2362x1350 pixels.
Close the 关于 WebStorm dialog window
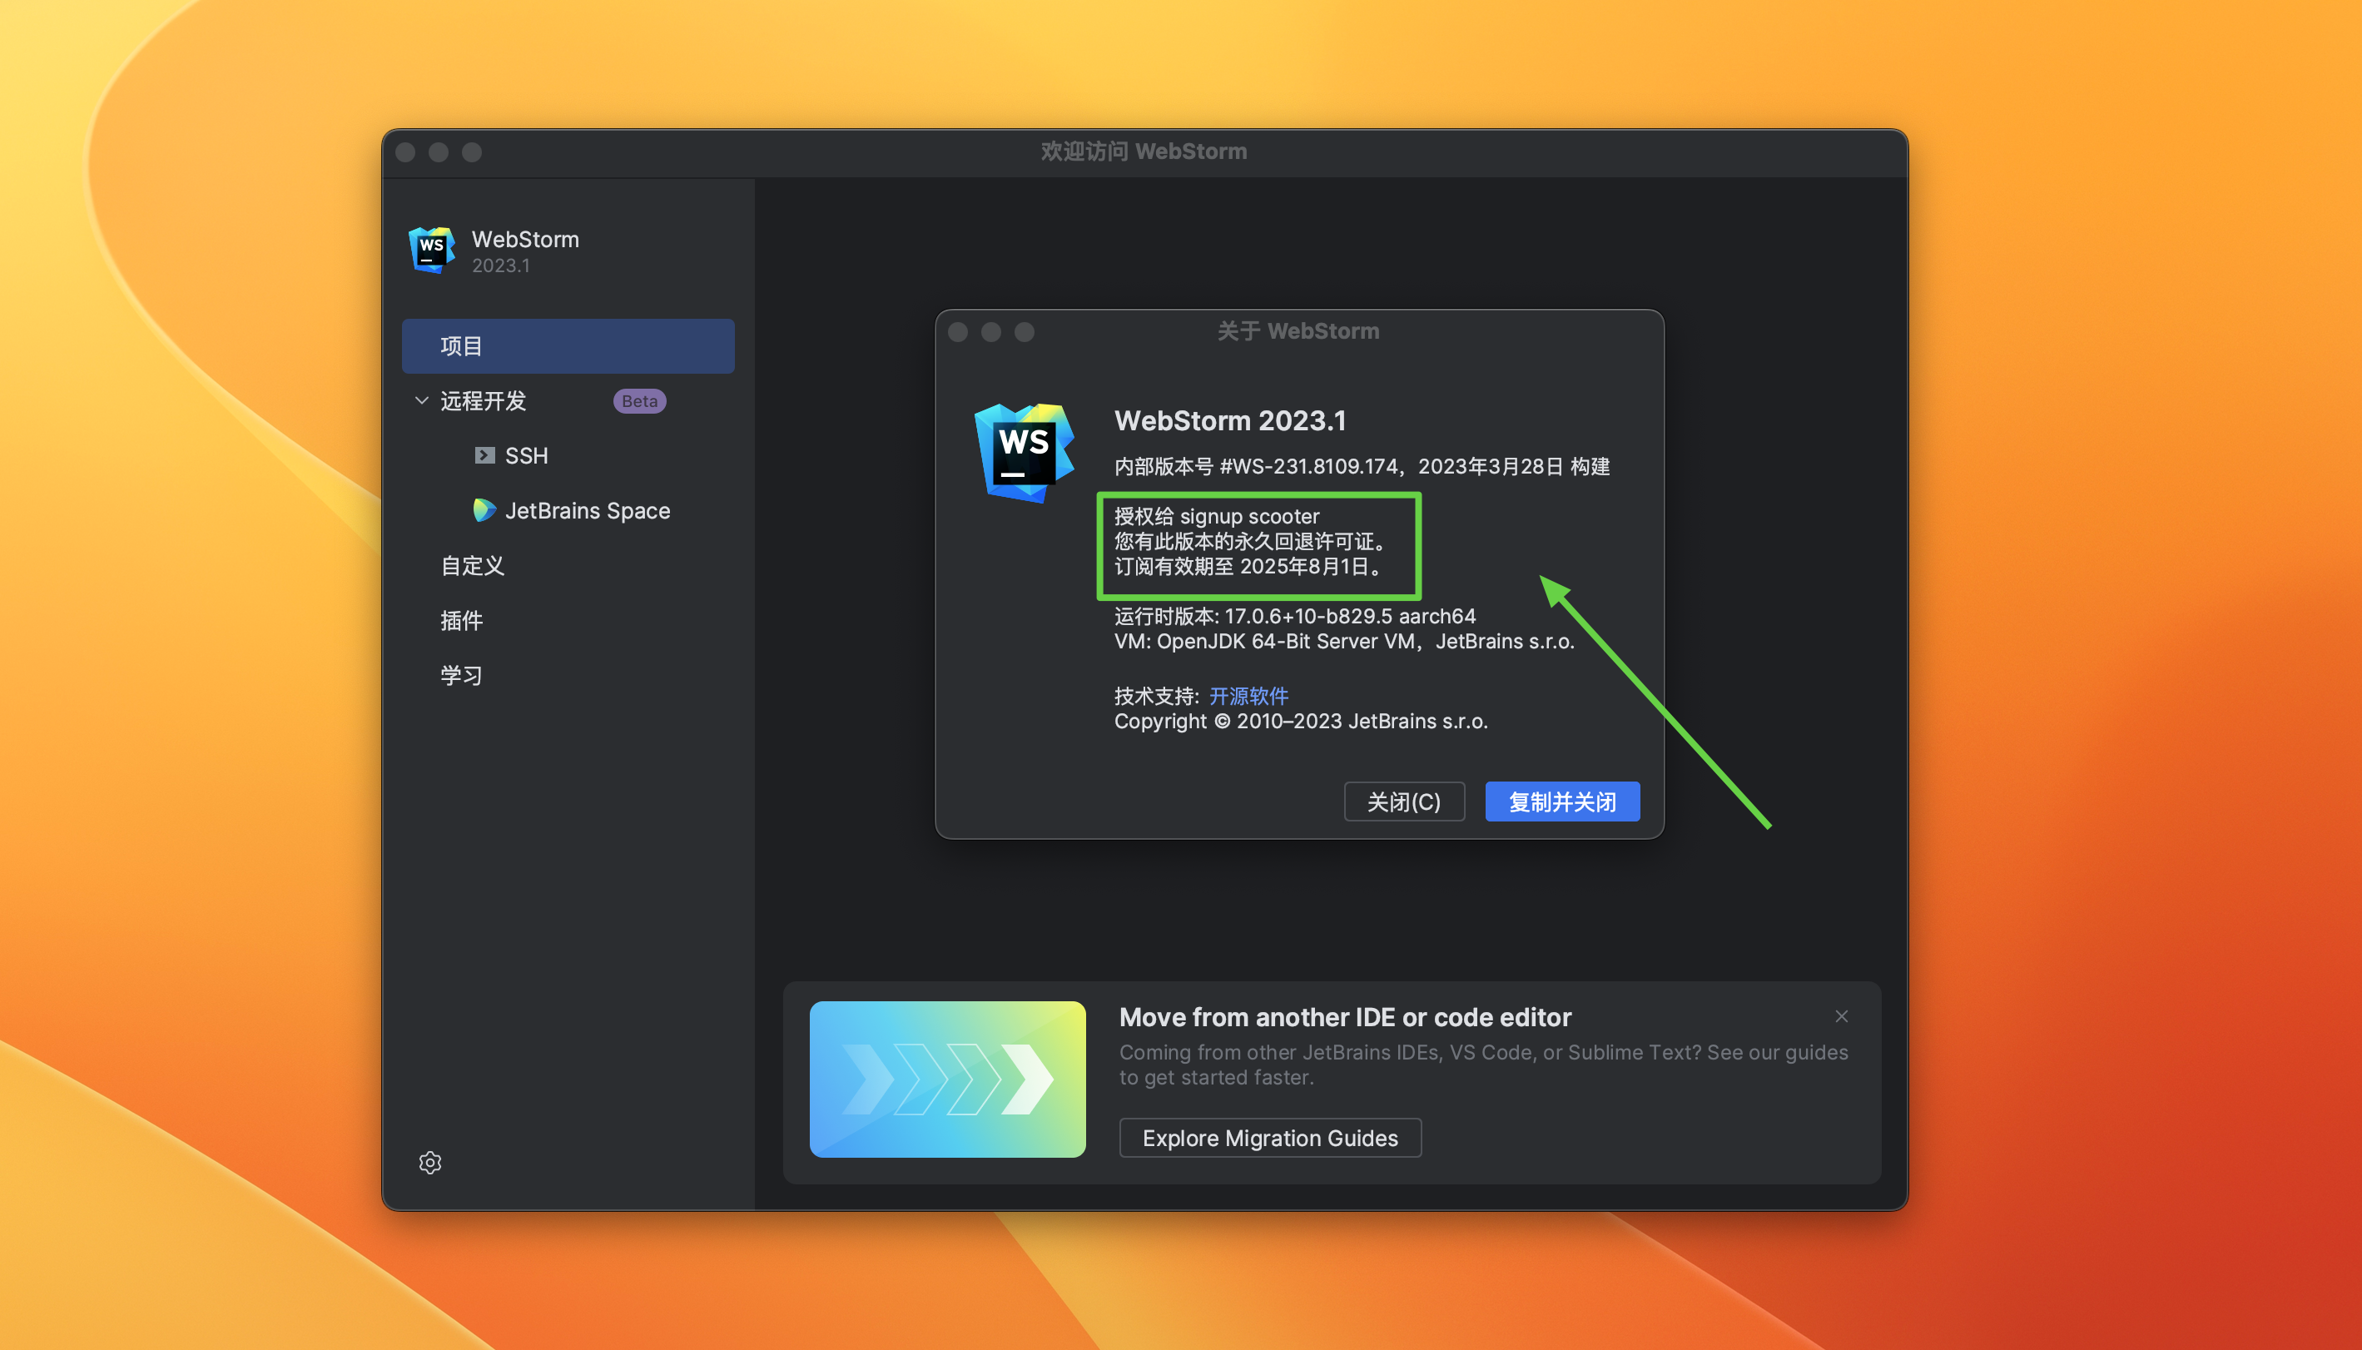pyautogui.click(x=959, y=332)
